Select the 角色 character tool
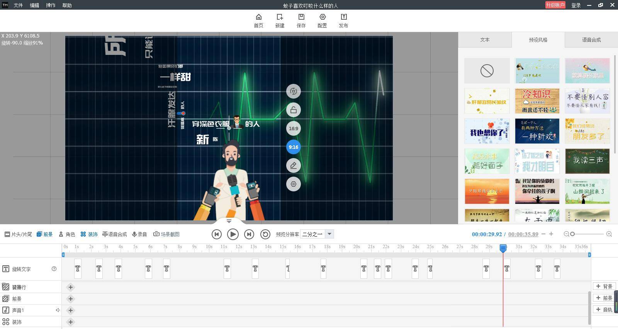The height and width of the screenshot is (329, 618). [x=67, y=234]
